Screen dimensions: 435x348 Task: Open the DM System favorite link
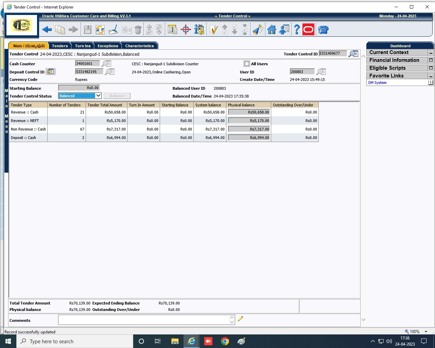[377, 83]
